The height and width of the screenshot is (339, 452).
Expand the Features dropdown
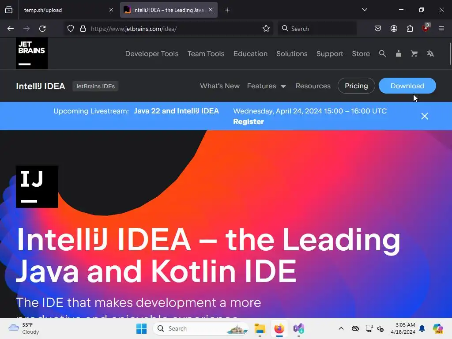266,86
